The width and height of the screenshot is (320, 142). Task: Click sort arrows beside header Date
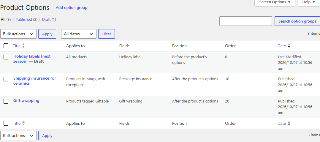click(x=289, y=46)
